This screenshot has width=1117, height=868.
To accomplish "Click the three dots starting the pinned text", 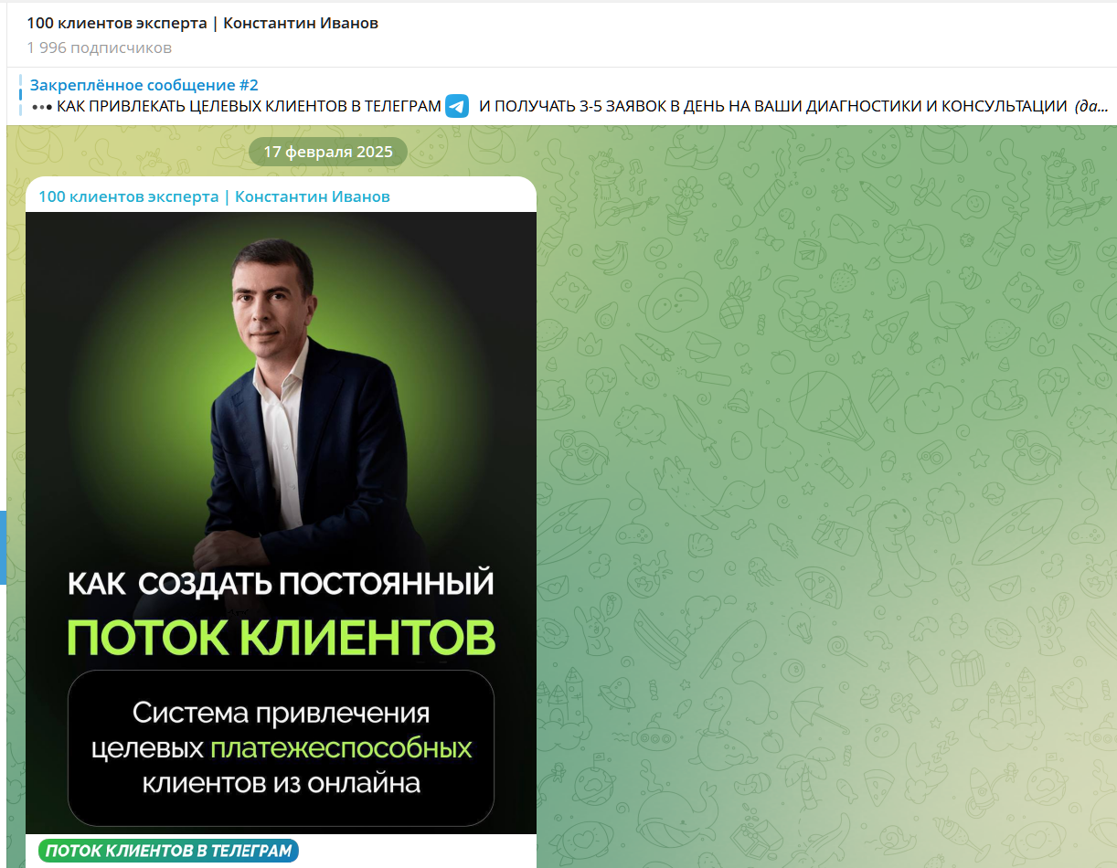I will (42, 107).
